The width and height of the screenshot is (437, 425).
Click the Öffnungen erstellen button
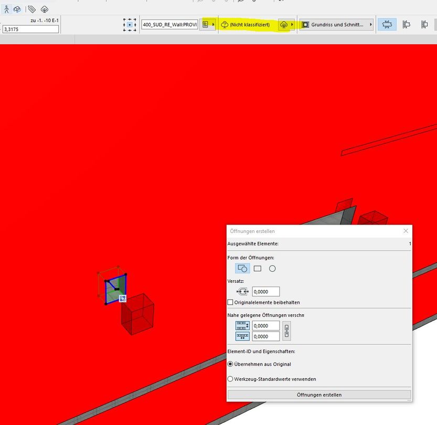click(x=319, y=395)
